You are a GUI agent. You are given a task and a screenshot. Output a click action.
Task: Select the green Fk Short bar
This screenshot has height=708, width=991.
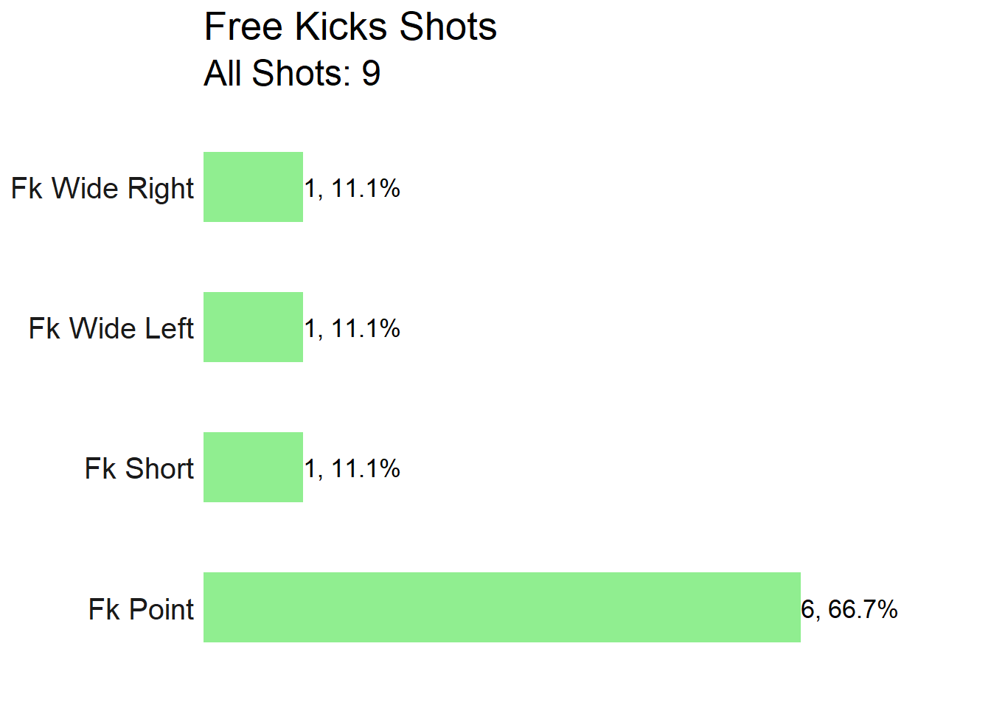click(x=253, y=467)
